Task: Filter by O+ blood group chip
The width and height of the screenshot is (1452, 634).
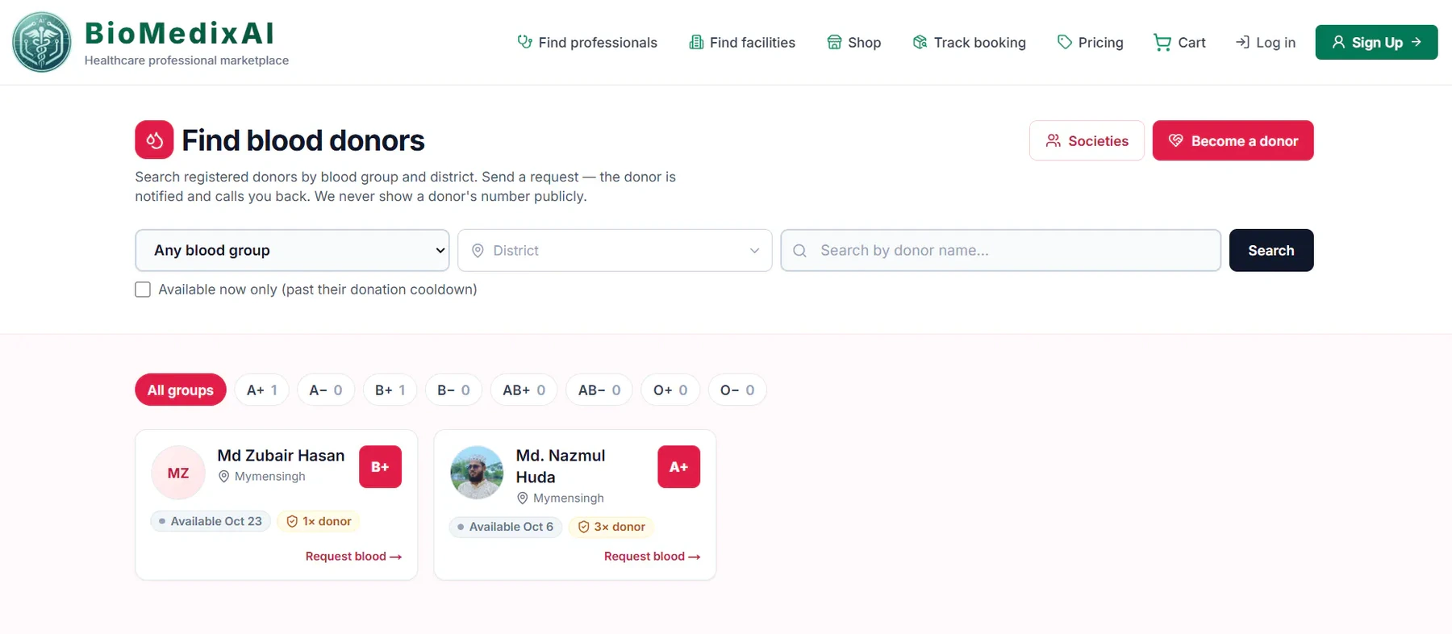Action: click(x=670, y=390)
